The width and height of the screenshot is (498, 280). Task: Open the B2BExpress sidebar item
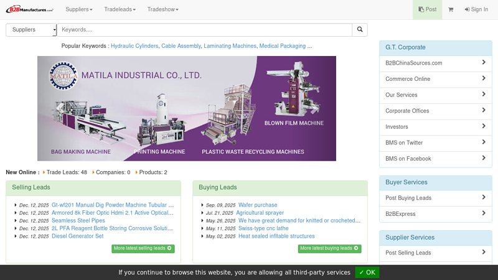(x=435, y=214)
